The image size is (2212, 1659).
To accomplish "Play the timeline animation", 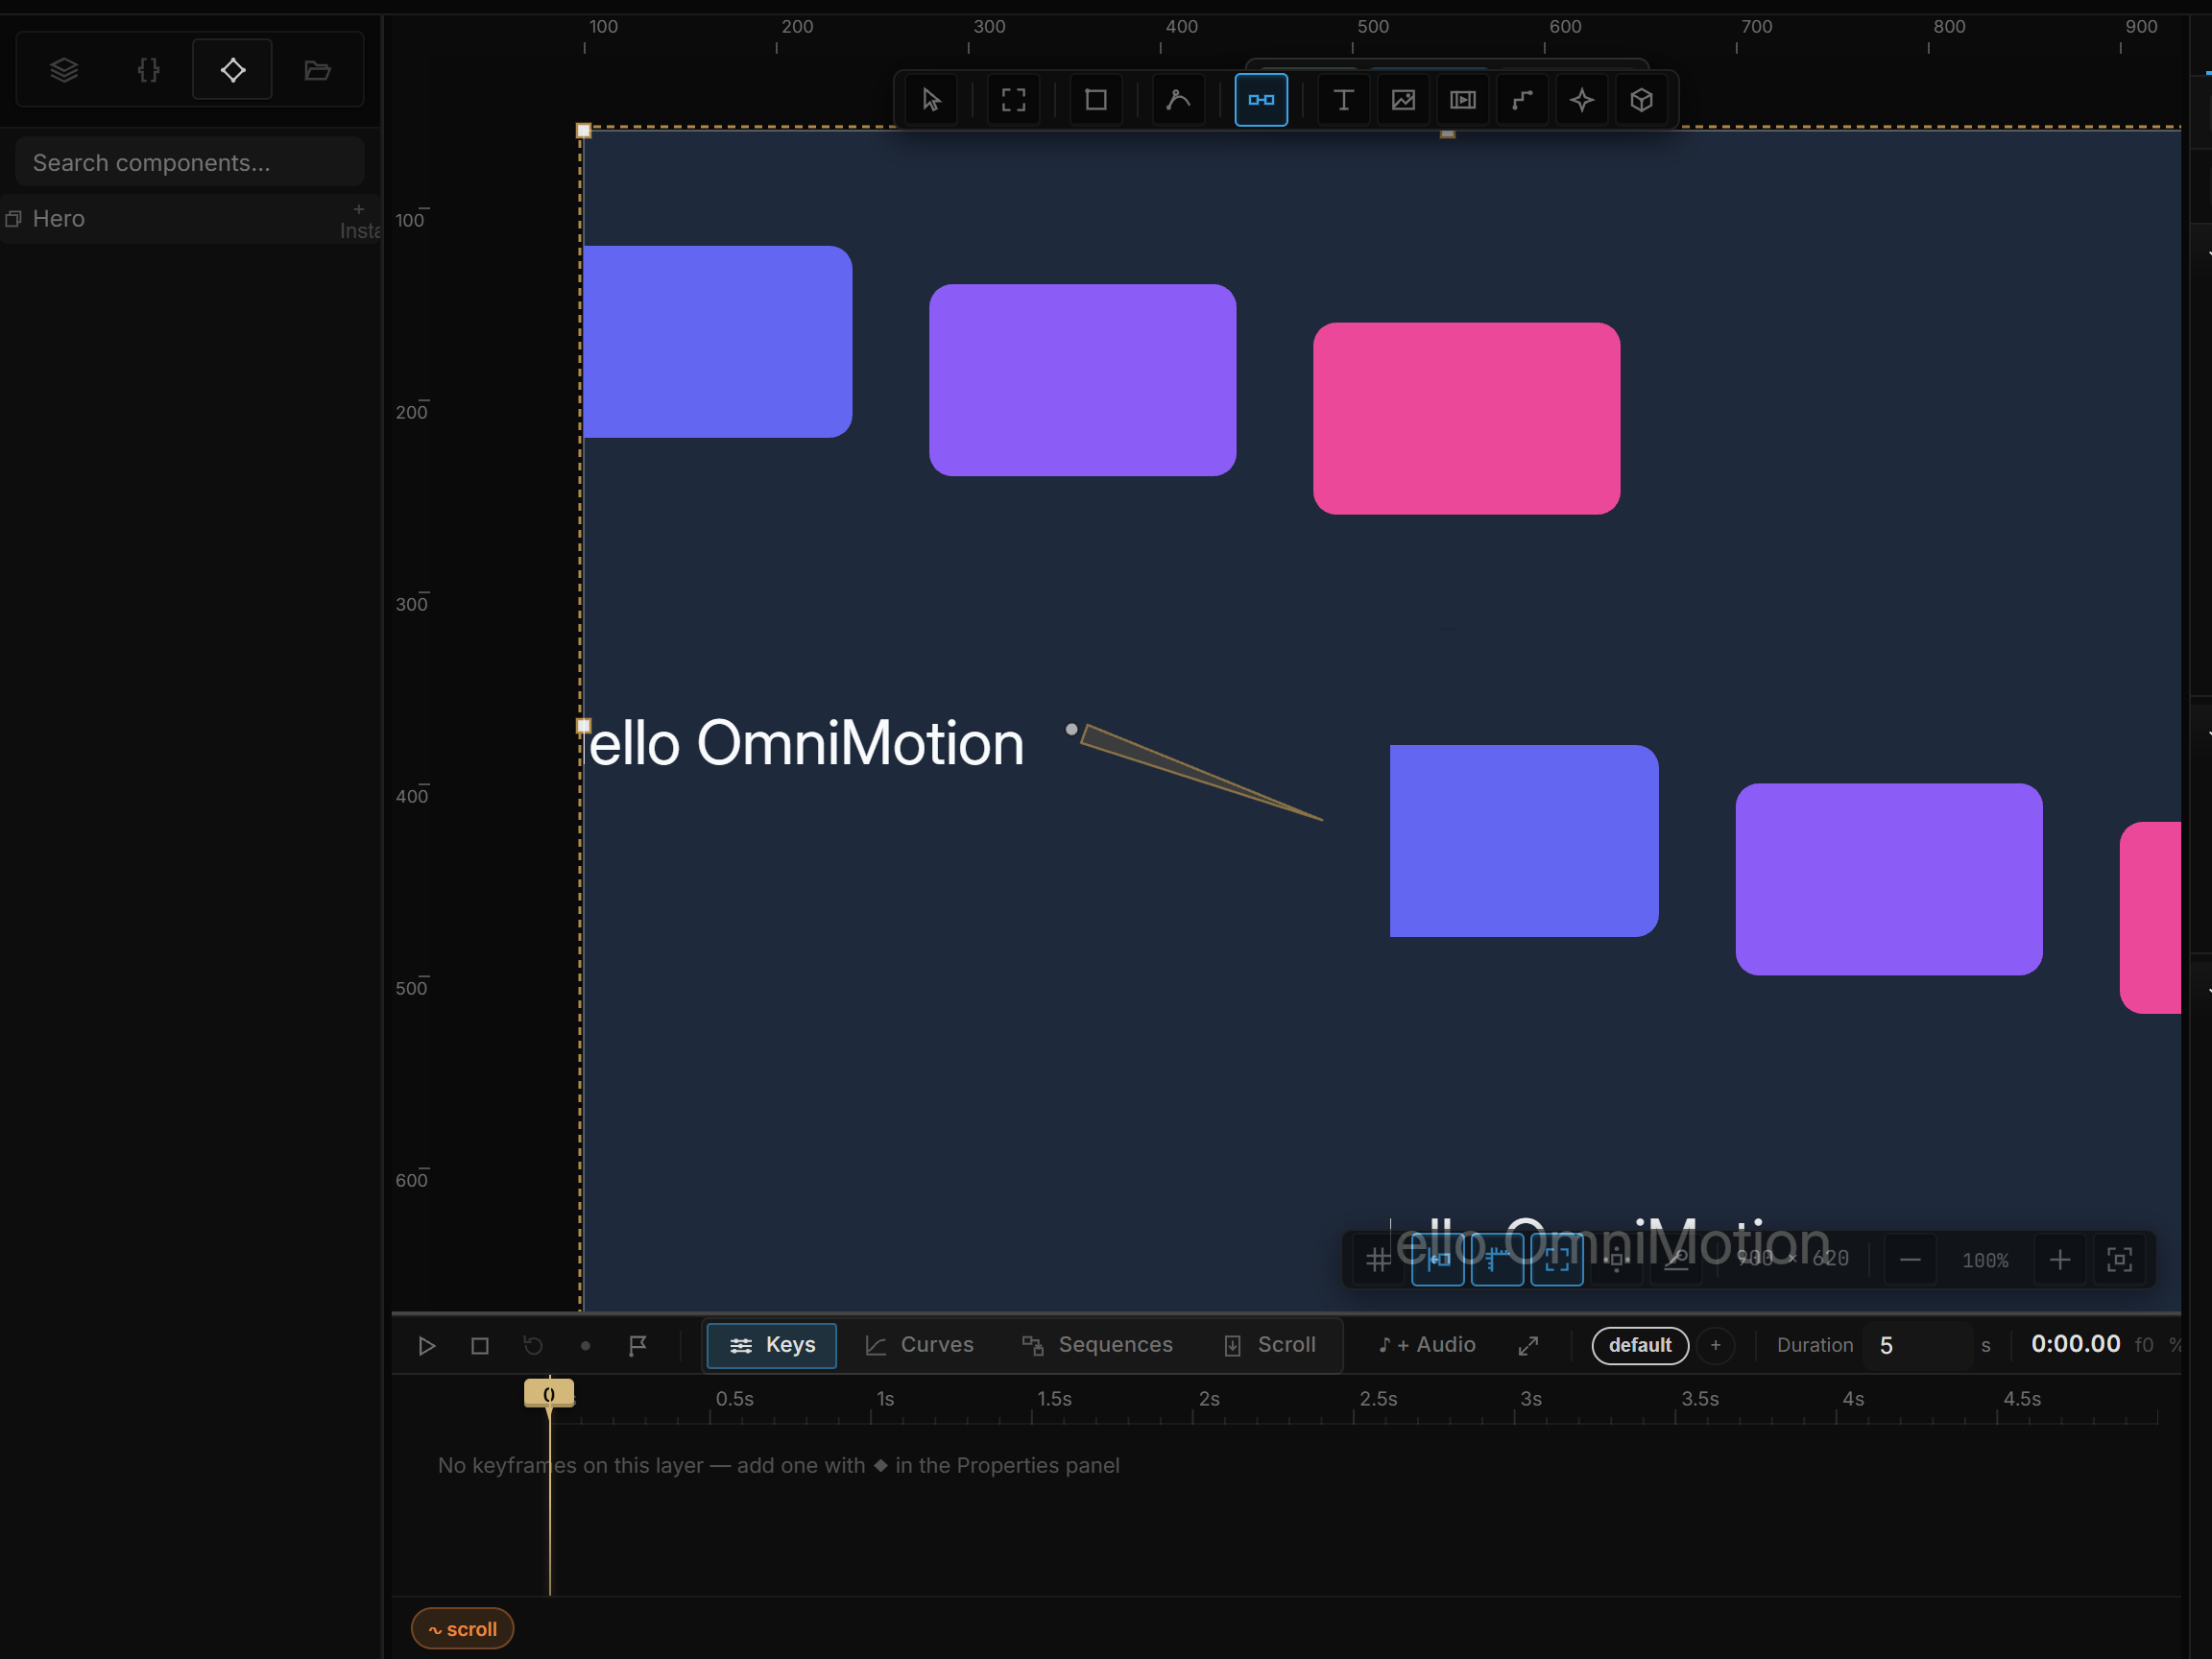I will (x=426, y=1346).
